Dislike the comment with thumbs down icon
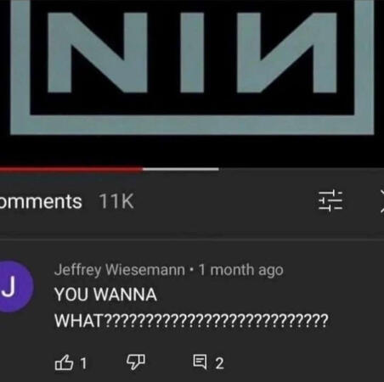 tap(136, 362)
